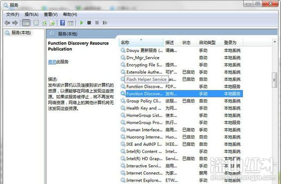Open the Help question mark icon

pyautogui.click(x=63, y=23)
